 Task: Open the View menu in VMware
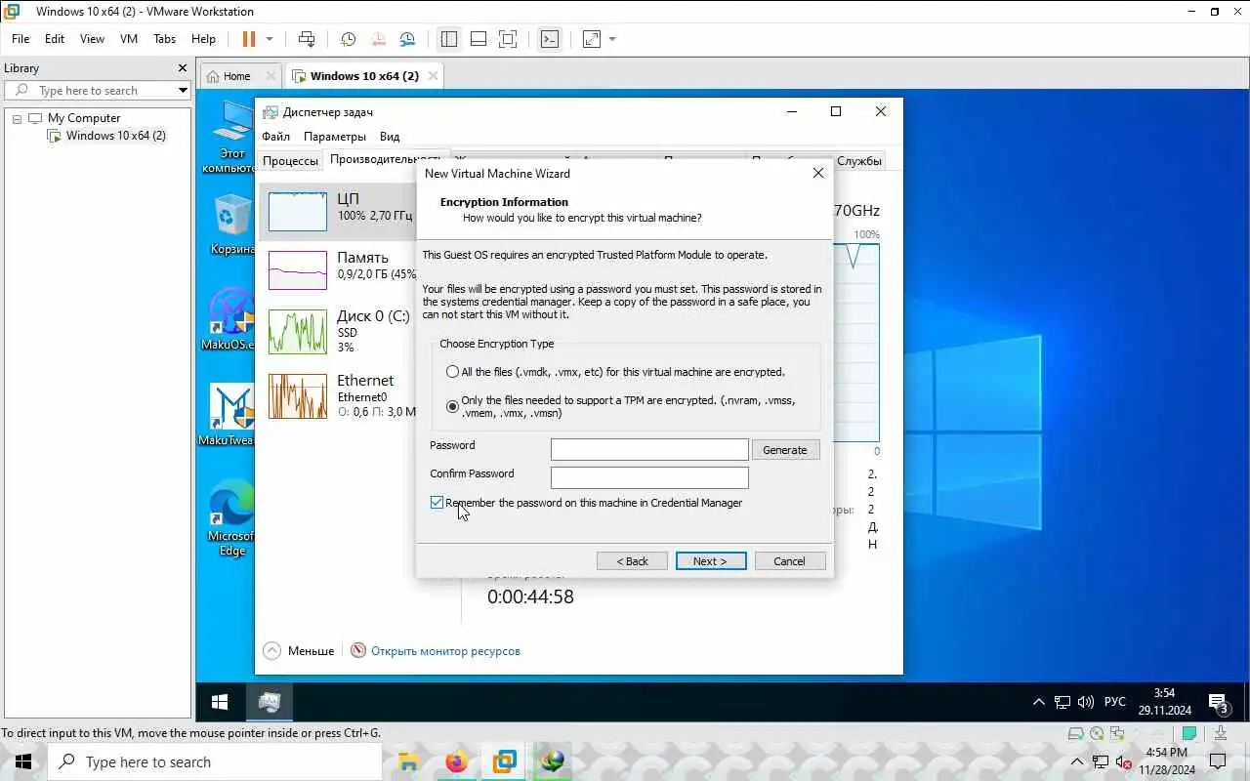pos(92,39)
